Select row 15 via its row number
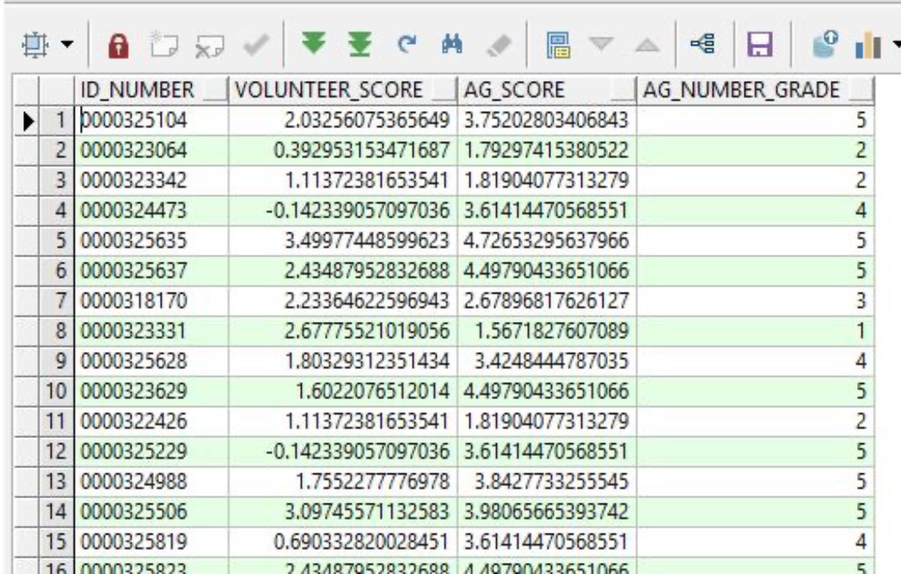The image size is (901, 574). click(57, 542)
